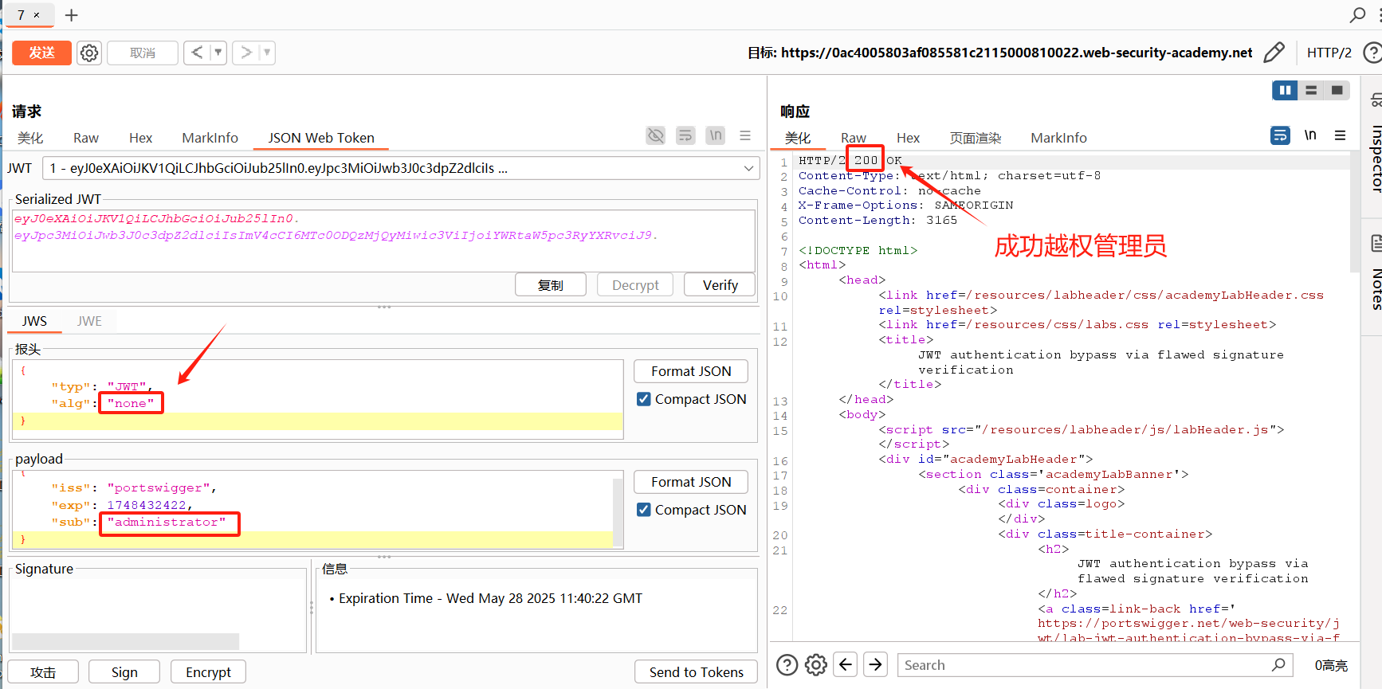Viewport: 1382px width, 689px height.
Task: Uncheck Compact JSON for the payload
Action: tap(644, 510)
